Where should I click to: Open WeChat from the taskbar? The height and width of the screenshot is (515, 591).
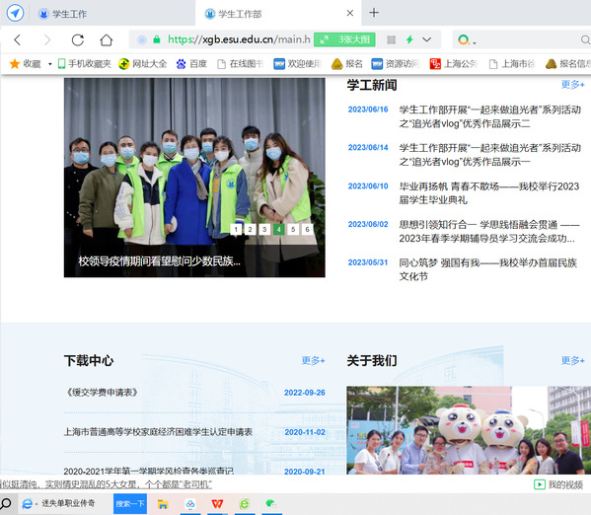click(271, 504)
